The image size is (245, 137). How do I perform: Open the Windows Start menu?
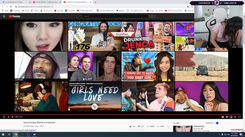pyautogui.click(x=3, y=134)
